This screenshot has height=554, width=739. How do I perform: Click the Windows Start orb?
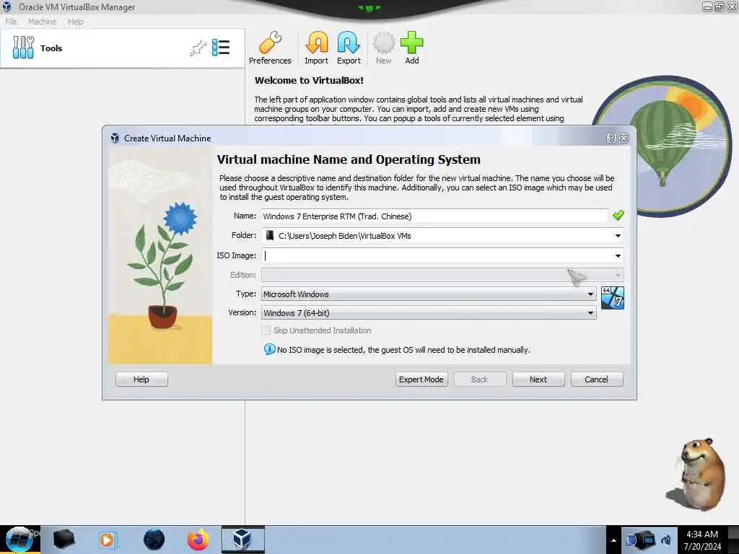(19, 540)
